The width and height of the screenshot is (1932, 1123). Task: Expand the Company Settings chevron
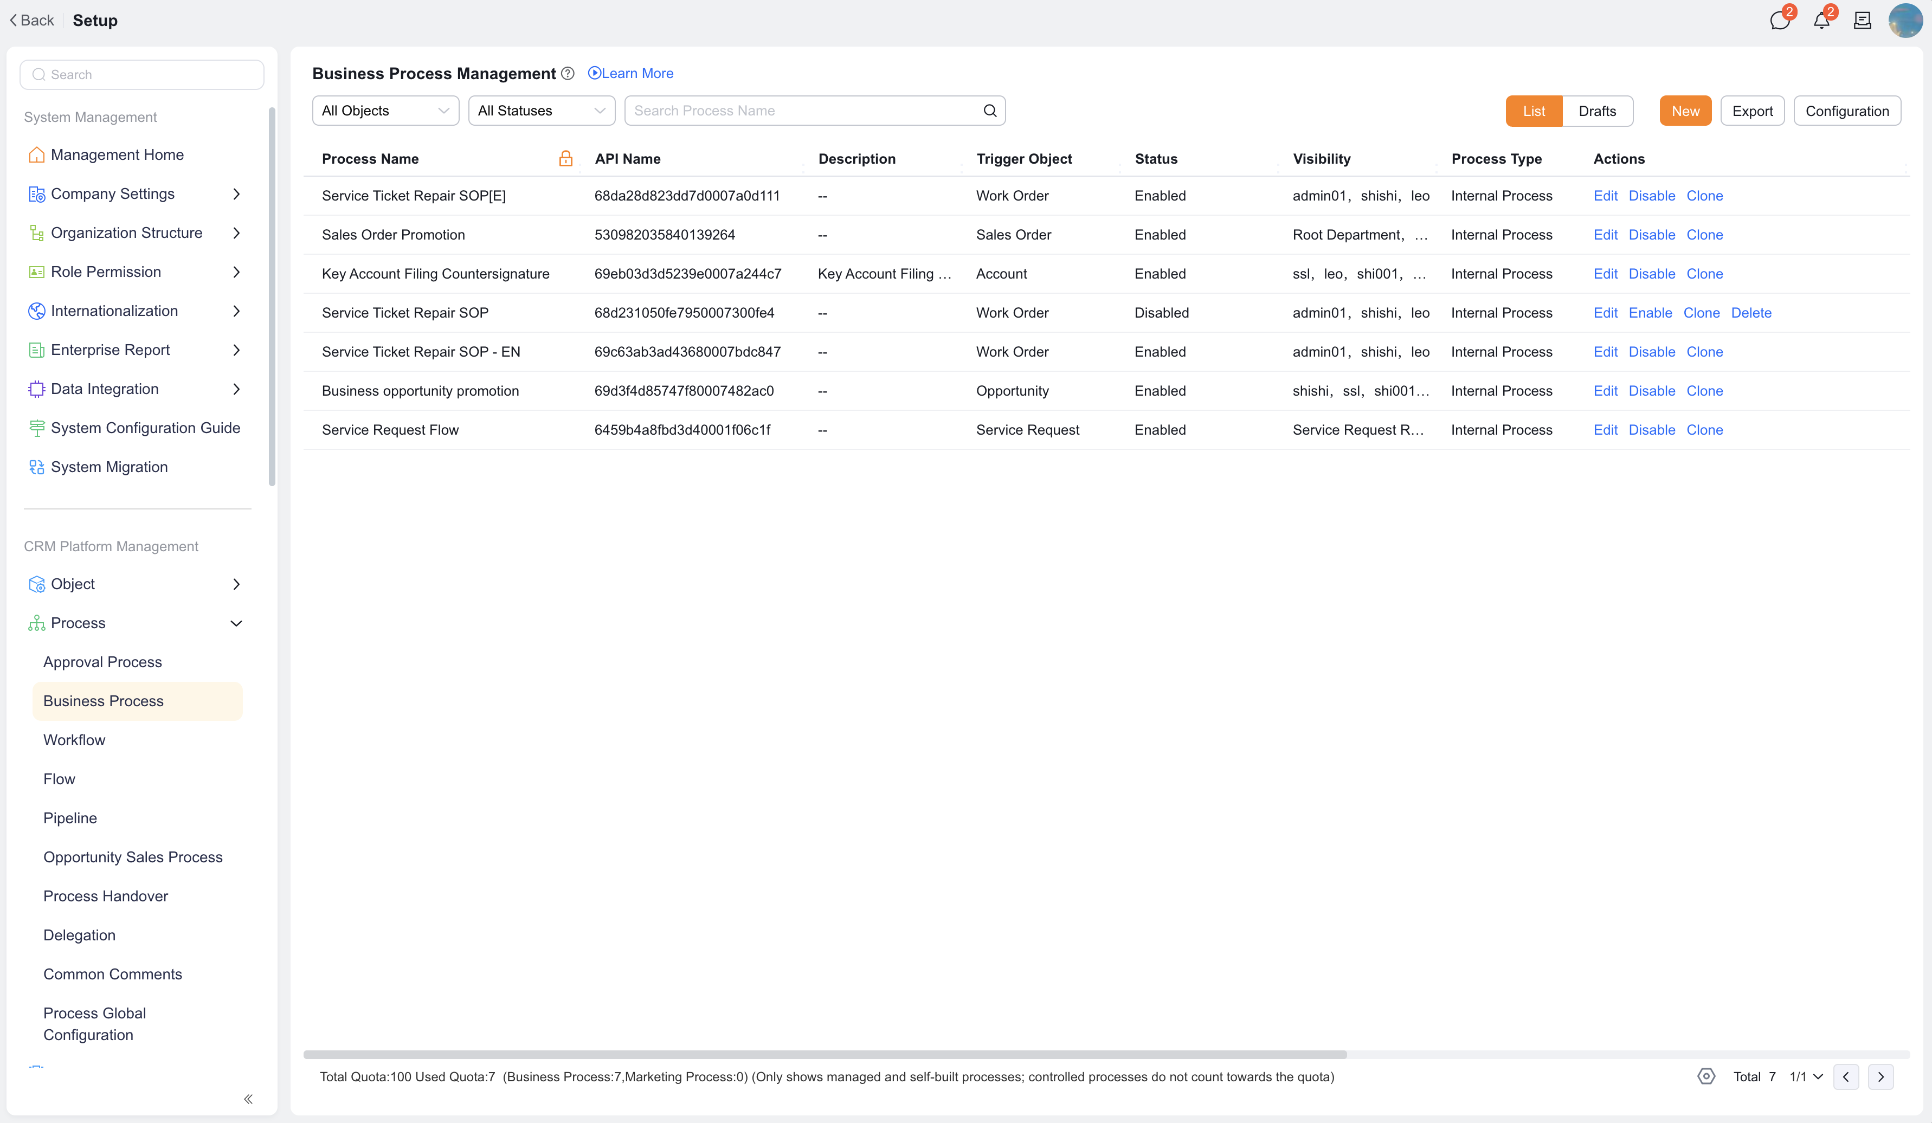coord(236,194)
